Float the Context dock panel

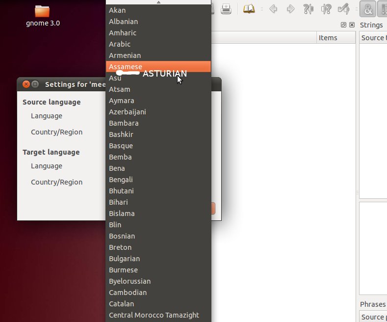pyautogui.click(x=343, y=25)
